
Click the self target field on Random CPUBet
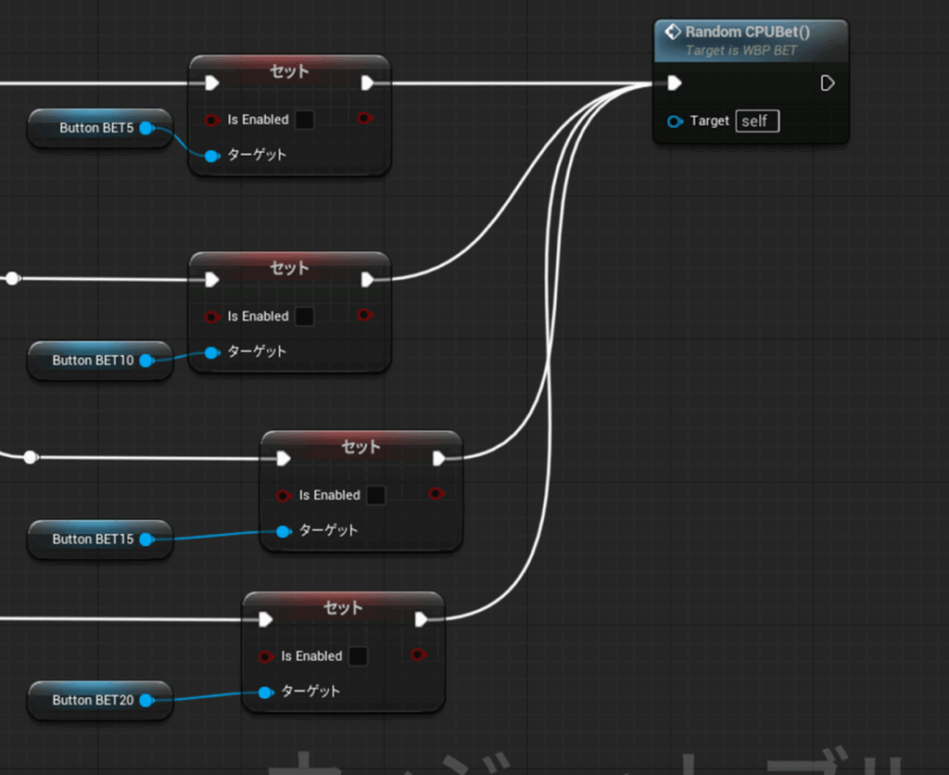click(x=757, y=121)
